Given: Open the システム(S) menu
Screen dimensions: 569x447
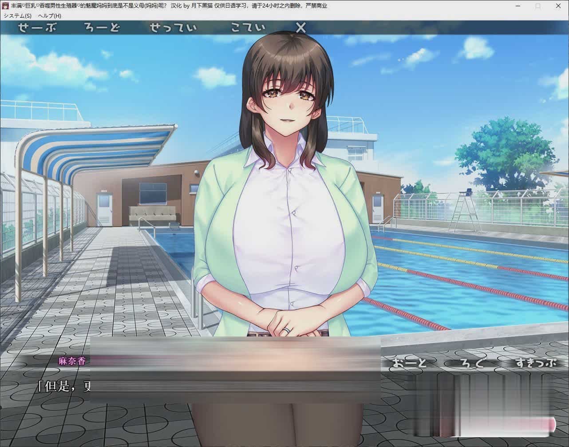Looking at the screenshot, I should (x=18, y=16).
